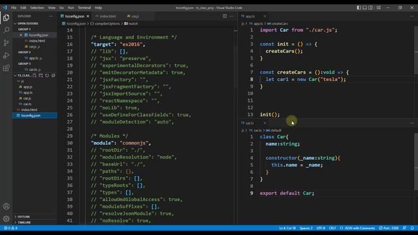The height and width of the screenshot is (235, 418).
Task: Open the Explorer view in activity bar
Action: tap(6, 18)
